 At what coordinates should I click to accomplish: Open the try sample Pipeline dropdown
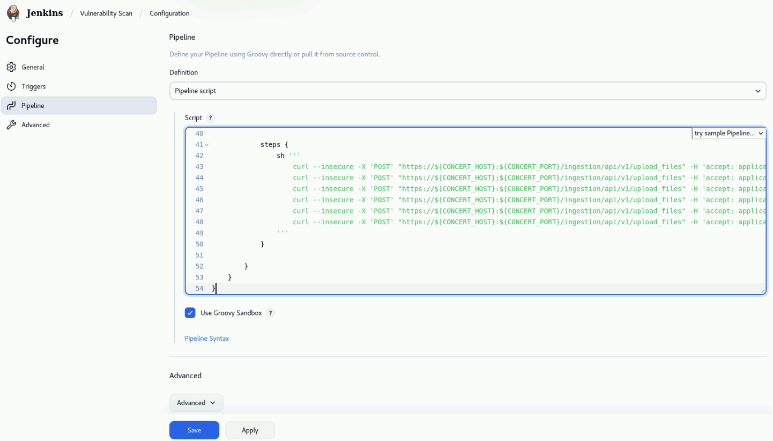click(729, 134)
